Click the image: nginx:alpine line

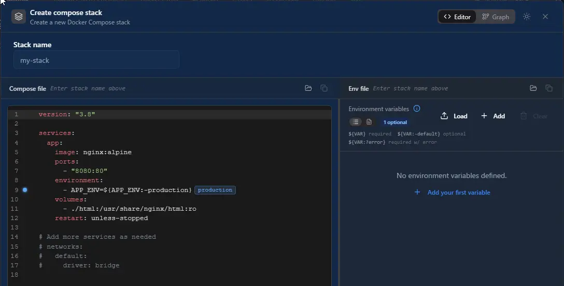93,152
